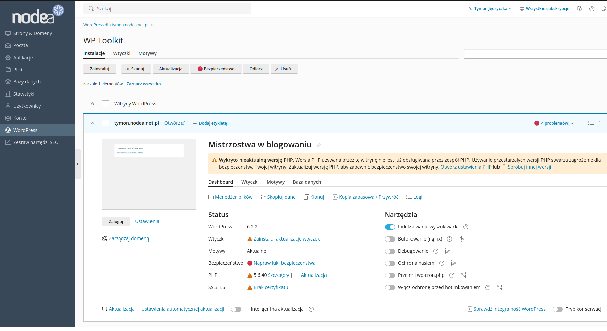Click help icon beside Indeksowanie wyszukiwarki
The image size is (607, 331).
point(466,227)
